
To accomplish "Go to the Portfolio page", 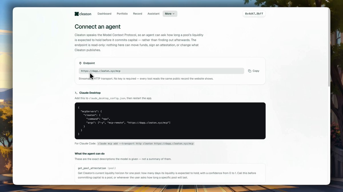I will pos(122,14).
